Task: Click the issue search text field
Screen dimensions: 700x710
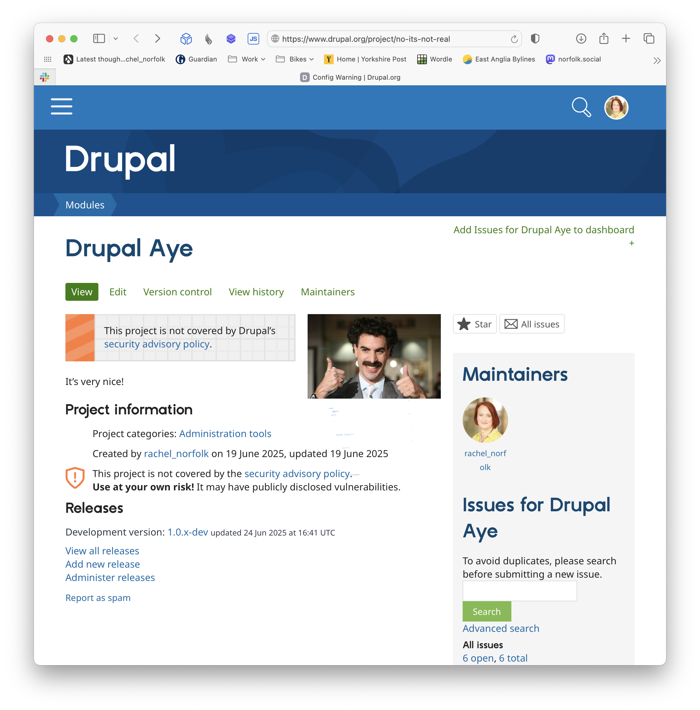Action: coord(519,591)
